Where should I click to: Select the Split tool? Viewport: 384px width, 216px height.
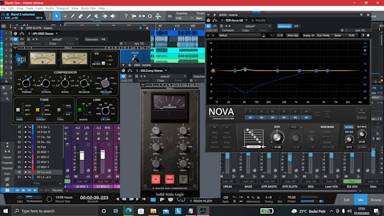72,16
